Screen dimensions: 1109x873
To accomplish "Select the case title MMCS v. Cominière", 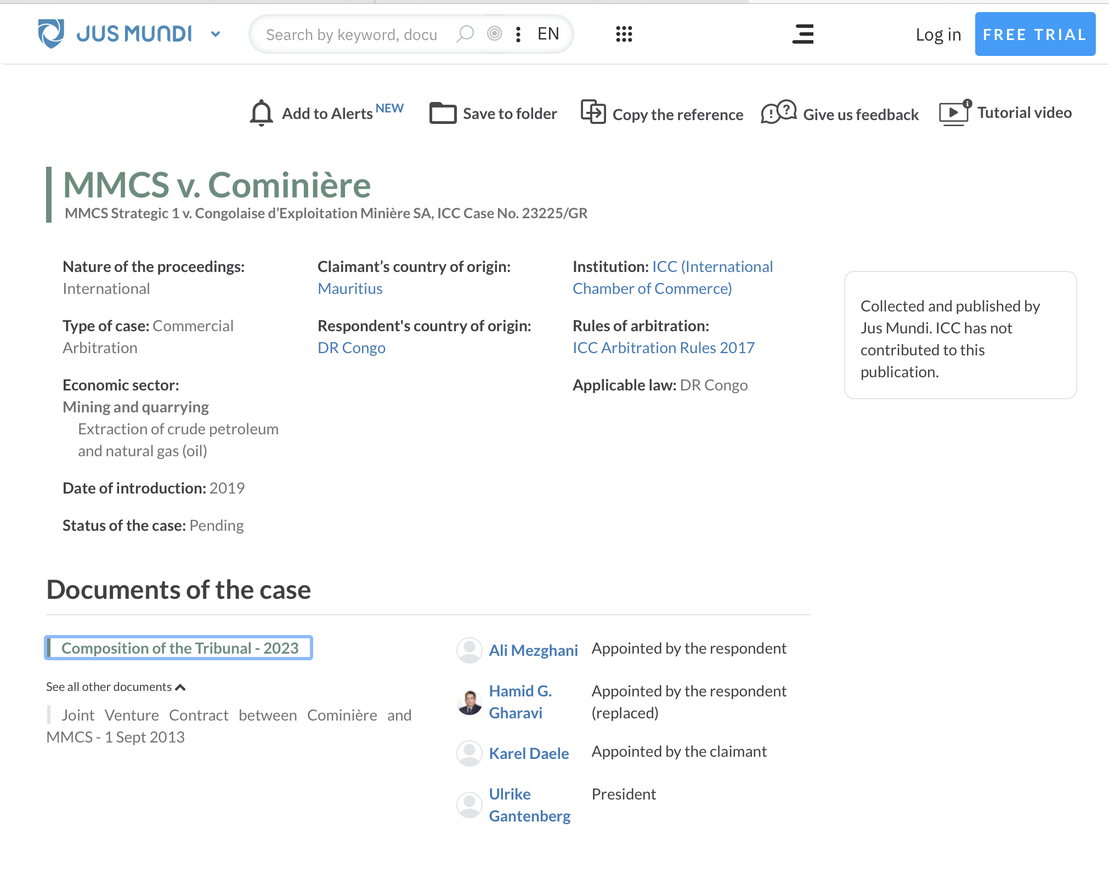I will click(x=217, y=185).
